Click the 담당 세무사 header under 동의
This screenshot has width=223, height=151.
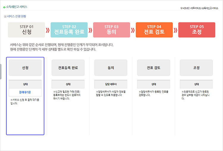(x=111, y=84)
